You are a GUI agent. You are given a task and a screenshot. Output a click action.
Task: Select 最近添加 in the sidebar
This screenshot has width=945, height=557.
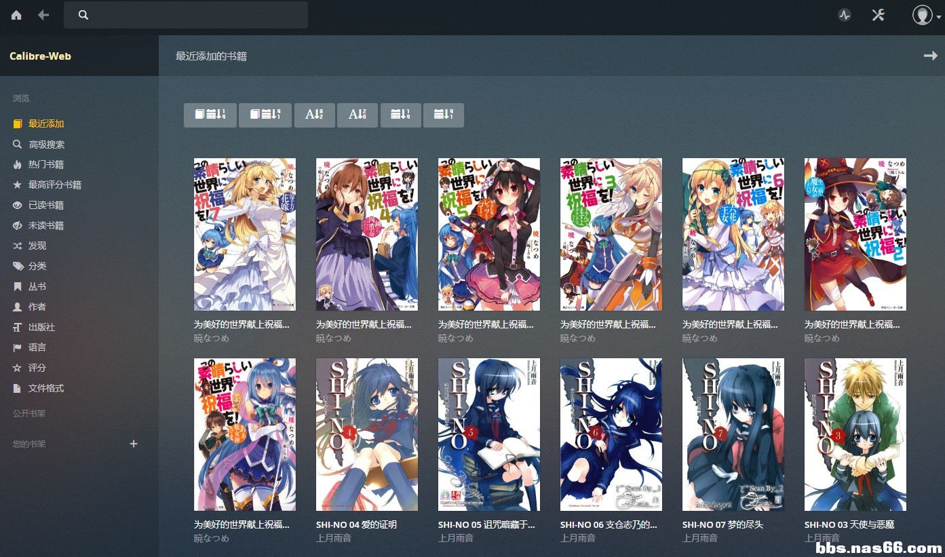pos(46,123)
